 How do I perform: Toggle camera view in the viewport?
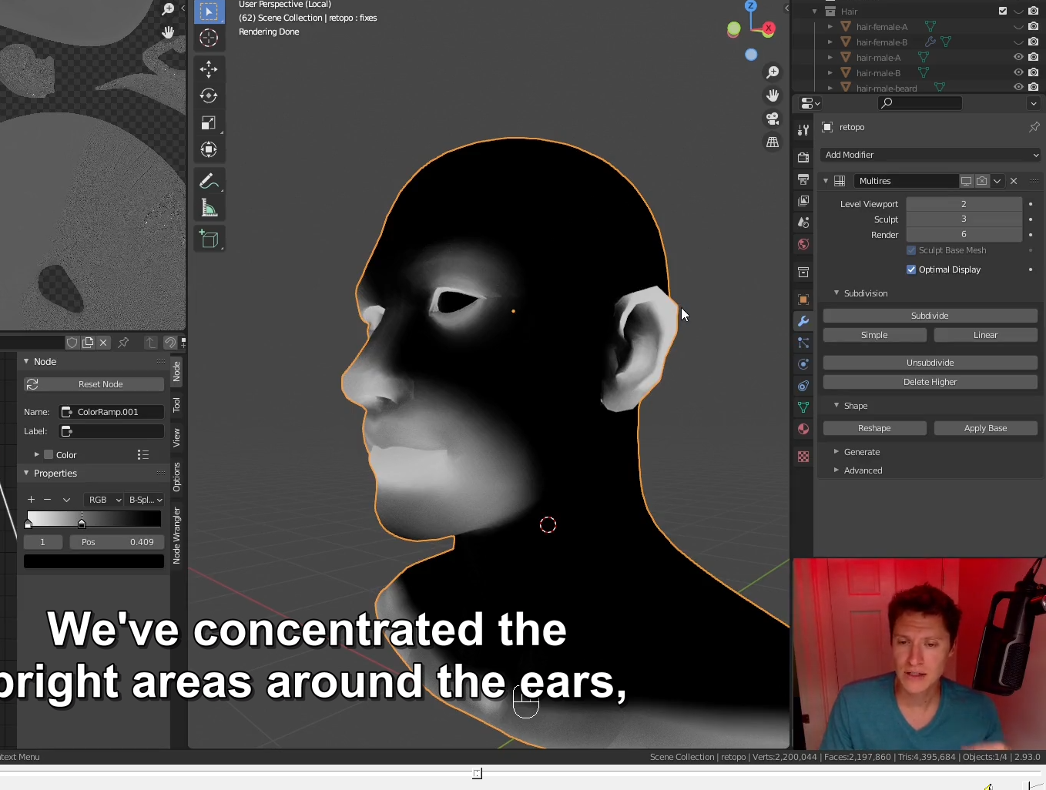(772, 119)
